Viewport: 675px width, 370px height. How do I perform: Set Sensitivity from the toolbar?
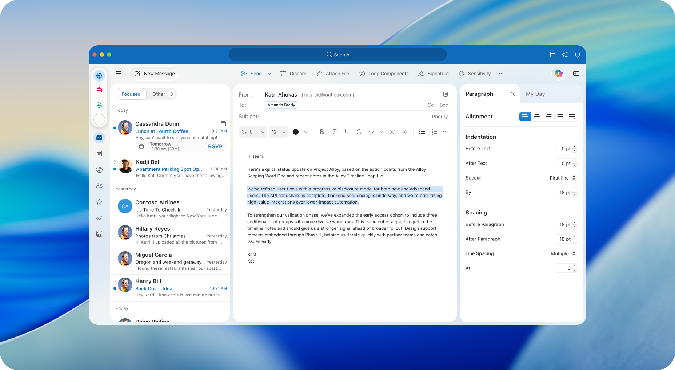[x=475, y=74]
